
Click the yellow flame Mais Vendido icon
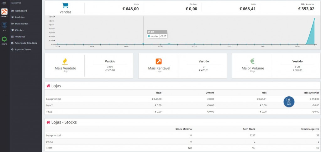tap(65, 62)
